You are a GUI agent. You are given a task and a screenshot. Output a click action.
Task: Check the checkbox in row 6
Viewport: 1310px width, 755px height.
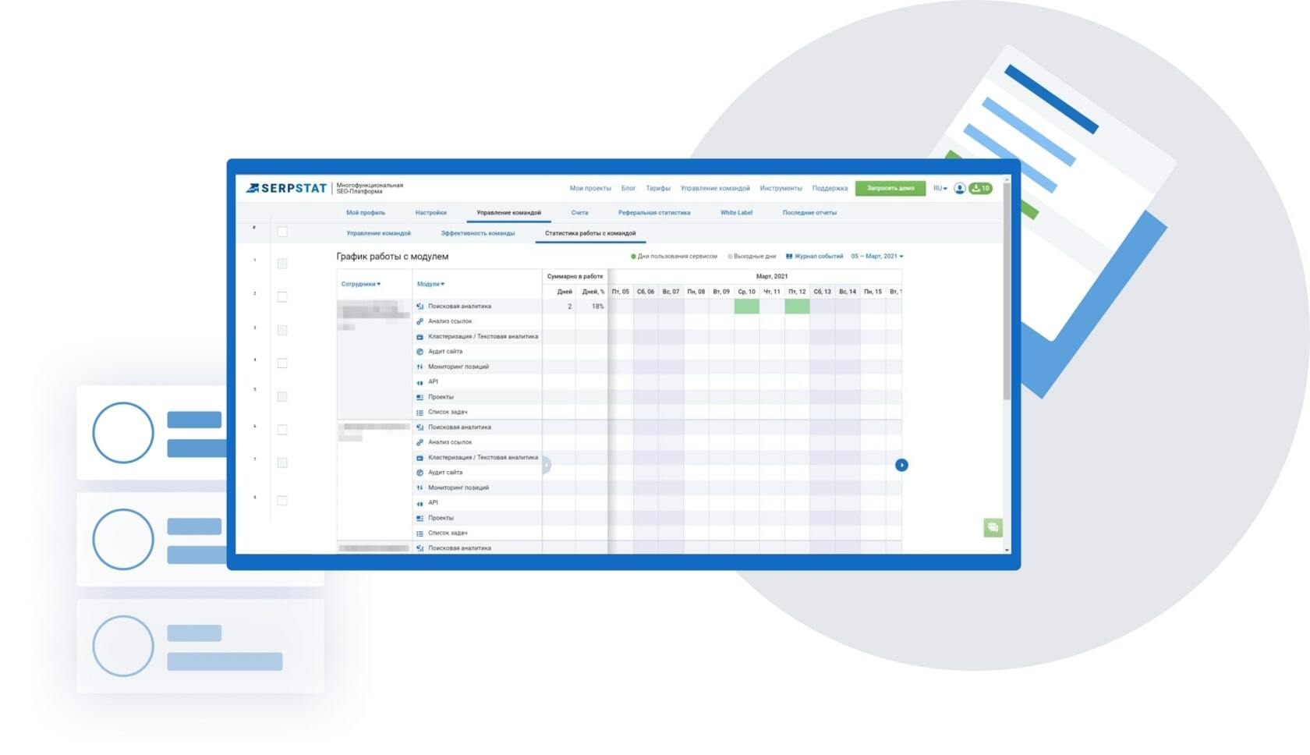coord(282,430)
